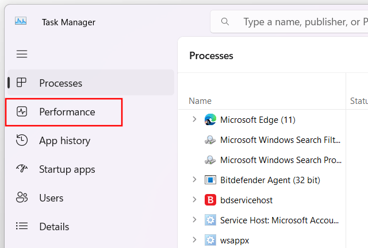Select Bitdefender Agent (32 bit) row text
The width and height of the screenshot is (368, 248).
270,180
